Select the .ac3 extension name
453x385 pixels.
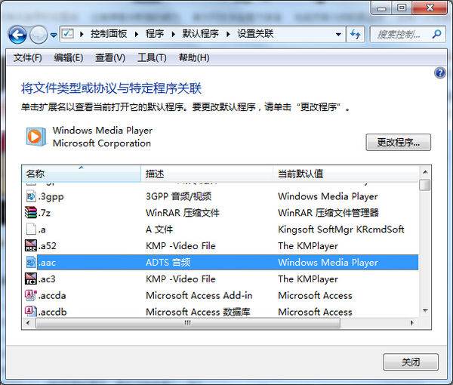[x=47, y=279]
